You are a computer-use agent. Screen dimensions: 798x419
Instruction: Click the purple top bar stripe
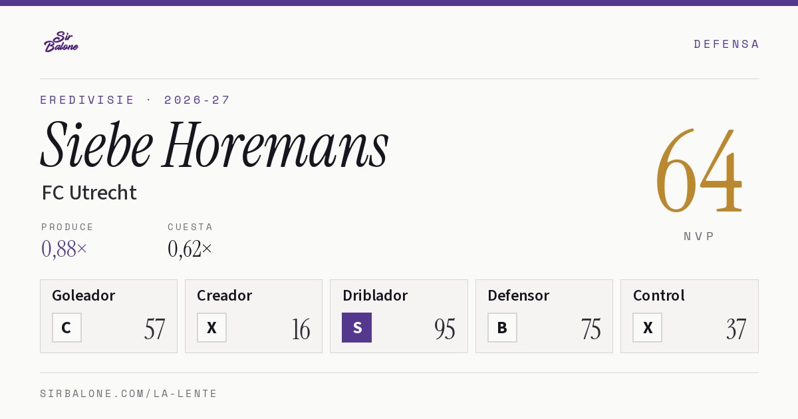tap(399, 3)
